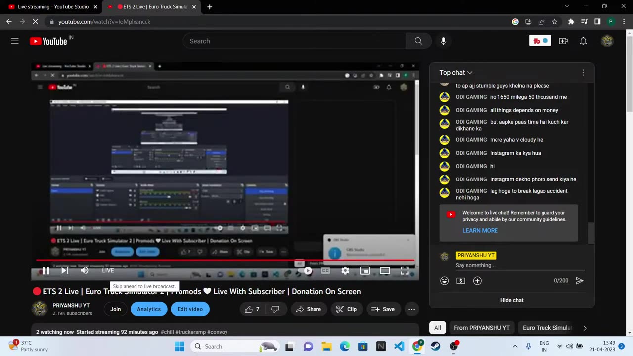
Task: Switch to the Live streaming YouTube Studio tab
Action: click(53, 7)
